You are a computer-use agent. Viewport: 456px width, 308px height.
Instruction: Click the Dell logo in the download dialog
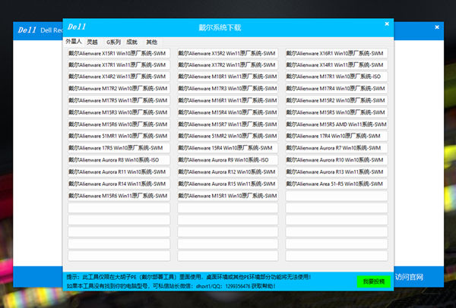click(77, 27)
